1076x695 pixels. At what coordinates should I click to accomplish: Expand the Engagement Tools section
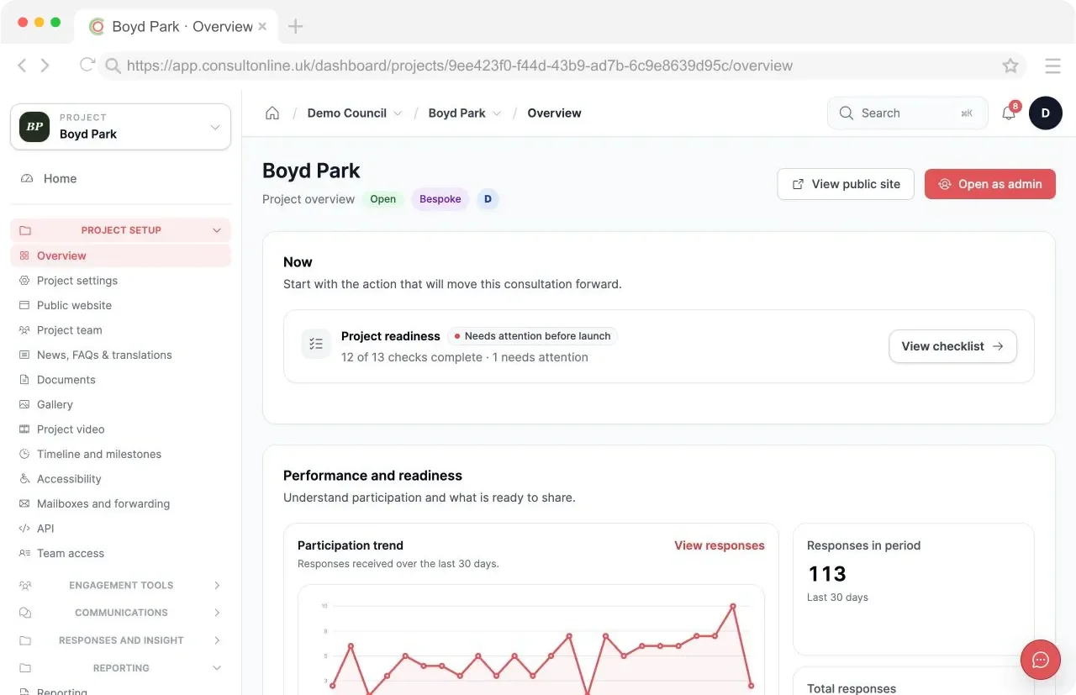pos(120,586)
